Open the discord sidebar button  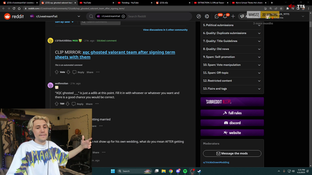pos(232,123)
